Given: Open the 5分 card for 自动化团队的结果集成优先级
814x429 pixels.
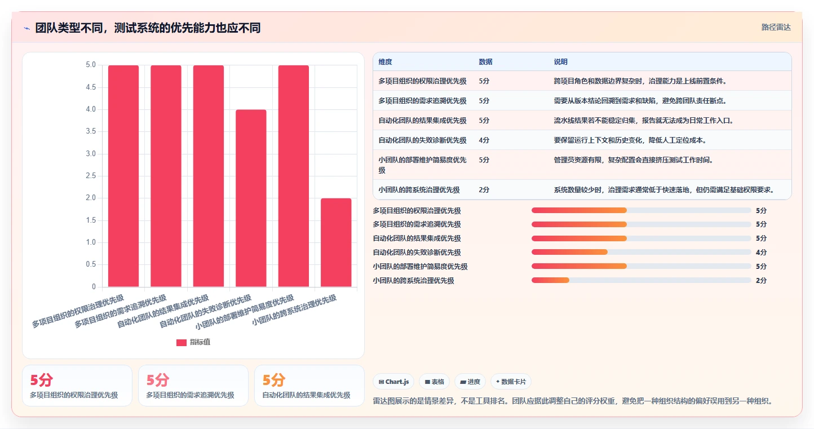Looking at the screenshot, I should tap(309, 386).
